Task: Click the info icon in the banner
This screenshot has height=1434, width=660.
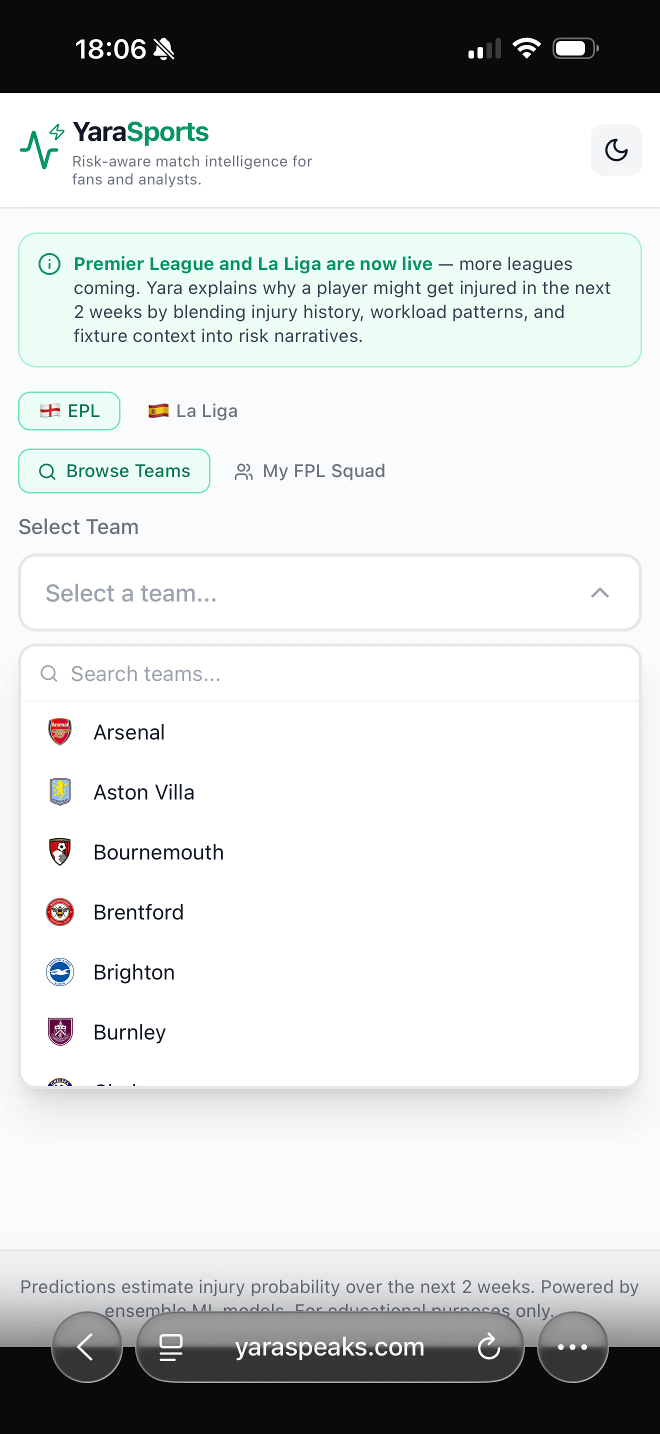Action: point(49,264)
